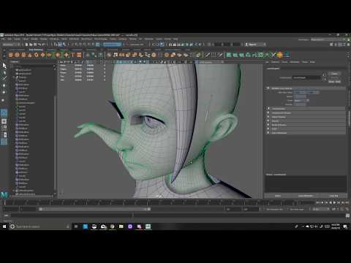
Task: Expand the Node Behavior section
Action: 306,125
